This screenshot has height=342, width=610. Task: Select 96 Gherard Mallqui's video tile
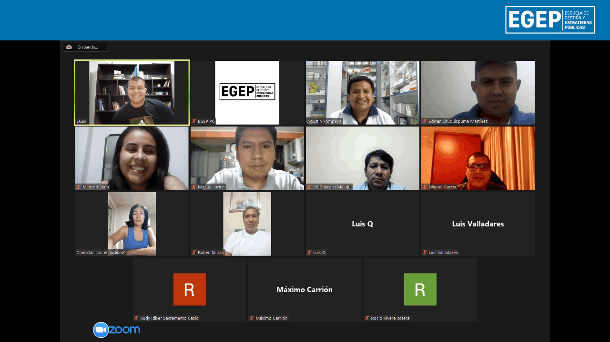coord(362,157)
